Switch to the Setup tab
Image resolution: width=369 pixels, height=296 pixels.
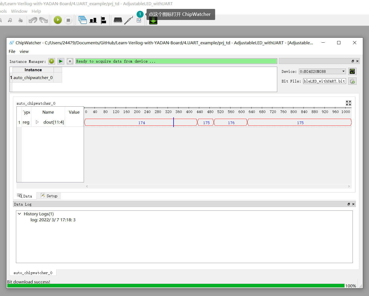pos(49,196)
